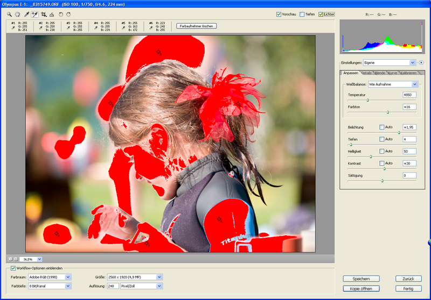Image resolution: width=431 pixels, height=300 pixels.
Task: Rotate image counterclockwise
Action: coord(60,14)
